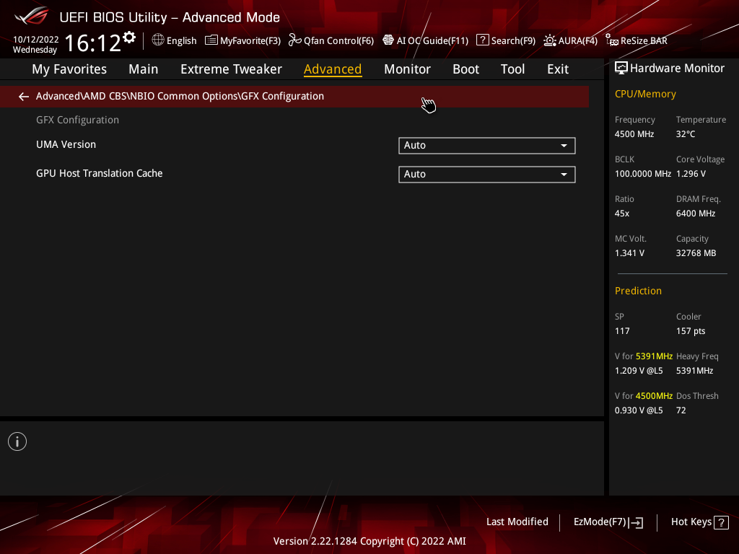Click the Version 2.22.1284 copyright text

(x=369, y=541)
